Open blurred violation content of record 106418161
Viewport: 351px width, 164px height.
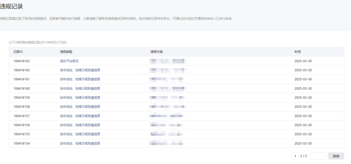pyautogui.click(x=168, y=79)
